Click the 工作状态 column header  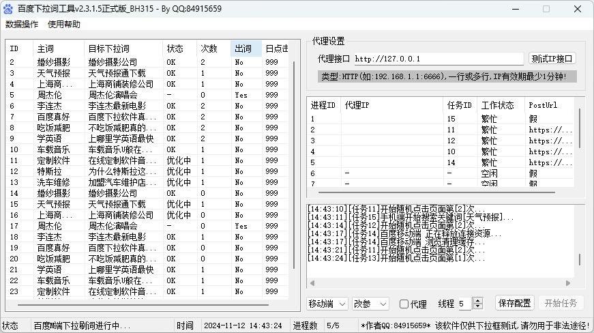tap(501, 105)
